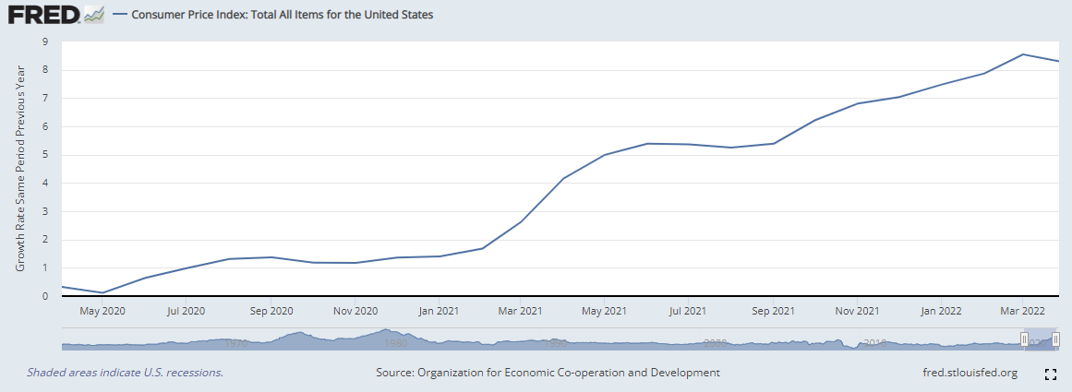
Task: Click the 'May 2021' axis label
Action: (605, 311)
